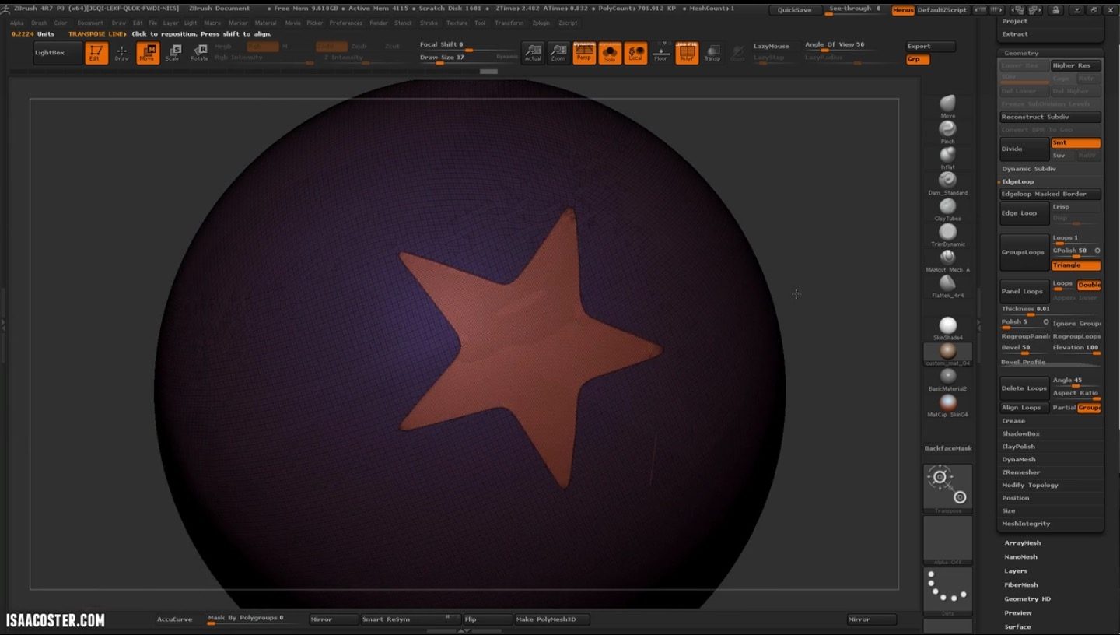Image resolution: width=1120 pixels, height=635 pixels.
Task: Expand the ArrayMesh palette section
Action: pos(1022,543)
